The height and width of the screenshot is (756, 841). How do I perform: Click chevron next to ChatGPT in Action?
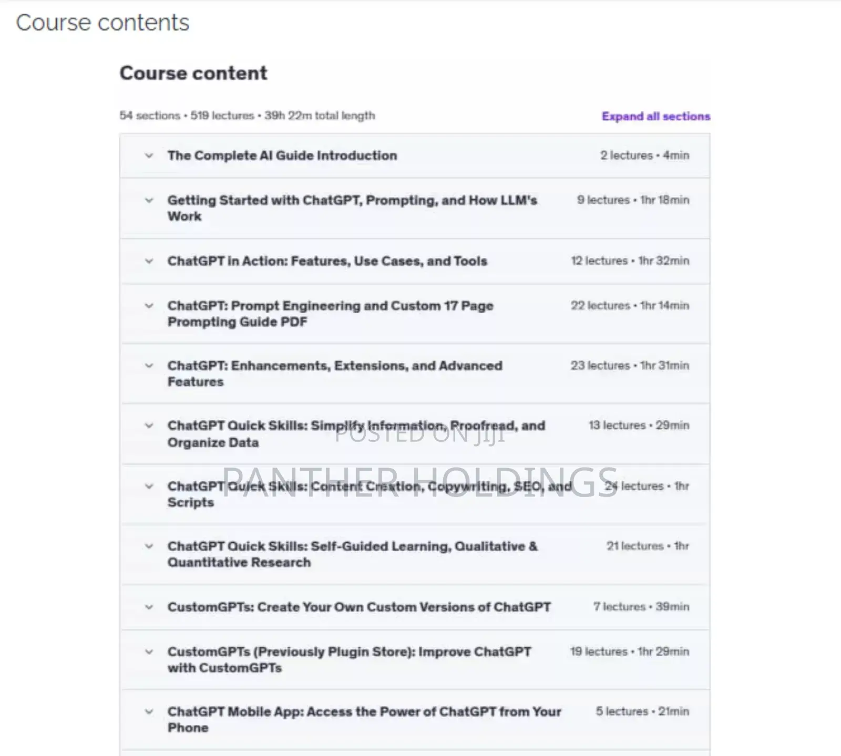[149, 261]
